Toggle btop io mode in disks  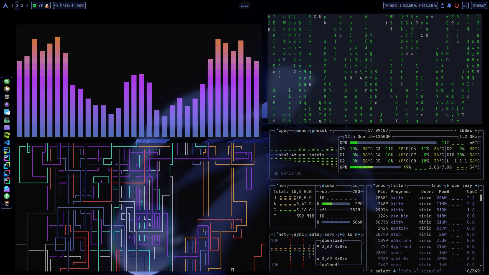tap(355, 186)
